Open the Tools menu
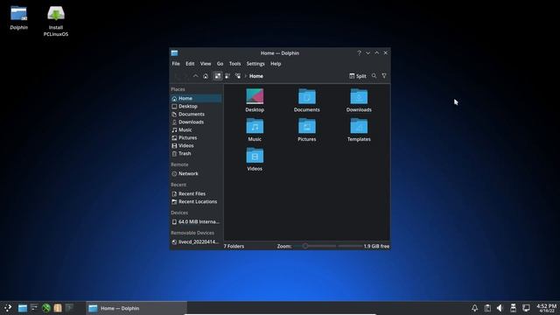Image resolution: width=560 pixels, height=315 pixels. pyautogui.click(x=234, y=64)
